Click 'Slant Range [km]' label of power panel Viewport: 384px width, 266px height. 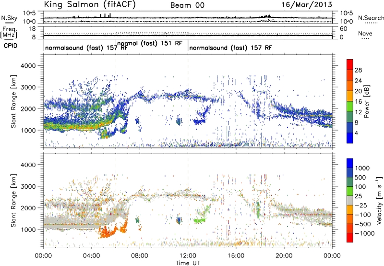(x=13, y=101)
